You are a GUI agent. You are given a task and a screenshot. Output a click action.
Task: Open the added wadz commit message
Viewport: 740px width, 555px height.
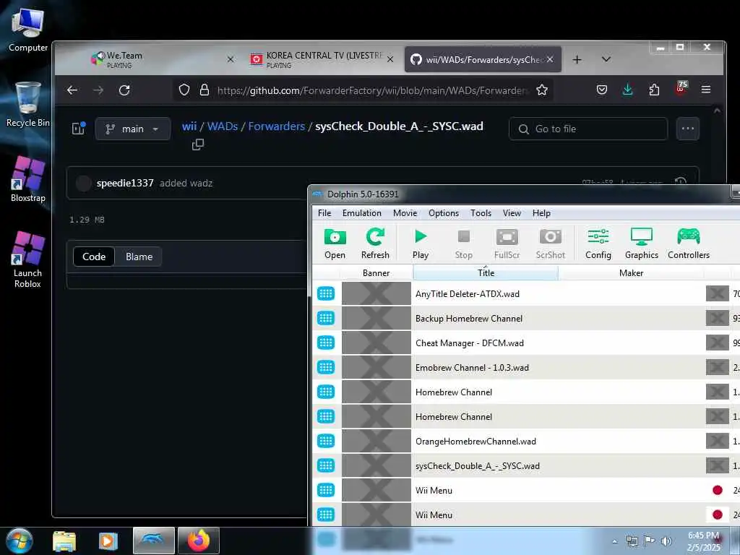pos(186,183)
